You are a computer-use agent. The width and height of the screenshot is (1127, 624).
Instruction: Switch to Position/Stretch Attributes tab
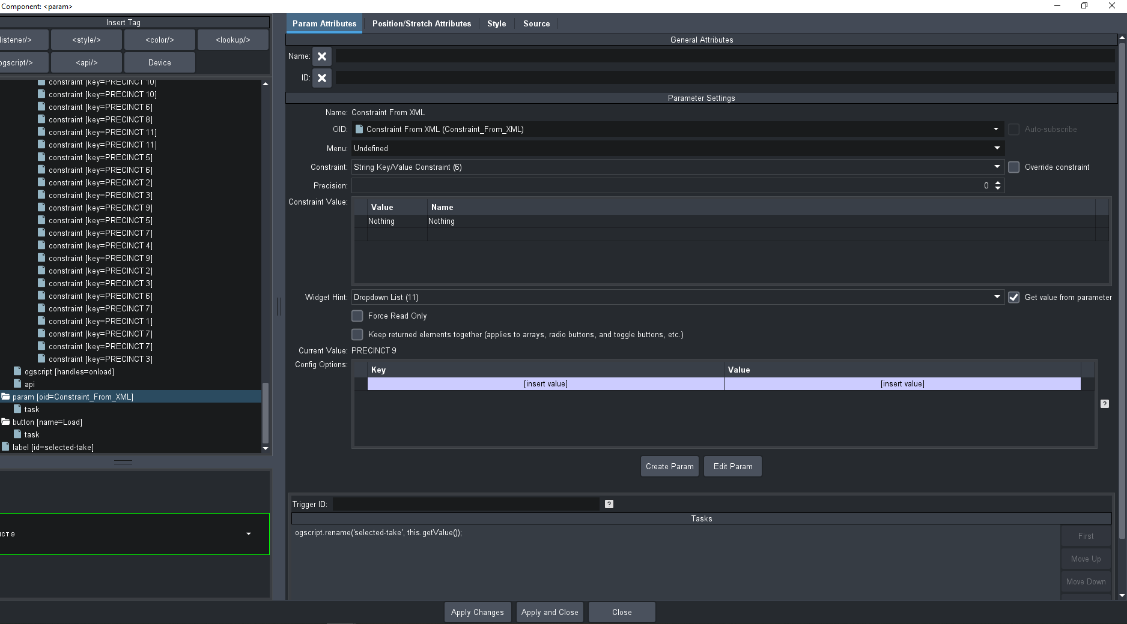[x=421, y=23]
